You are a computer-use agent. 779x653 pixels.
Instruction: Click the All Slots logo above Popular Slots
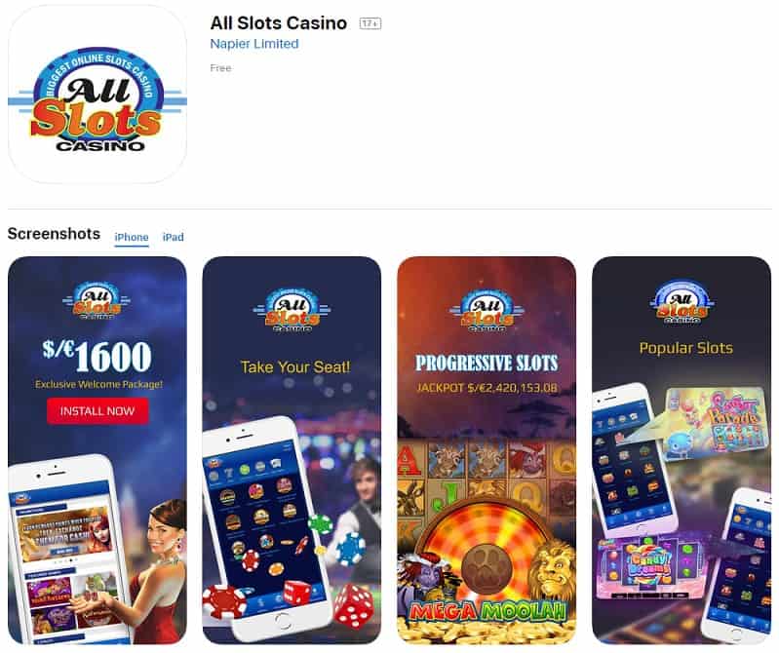tap(682, 302)
